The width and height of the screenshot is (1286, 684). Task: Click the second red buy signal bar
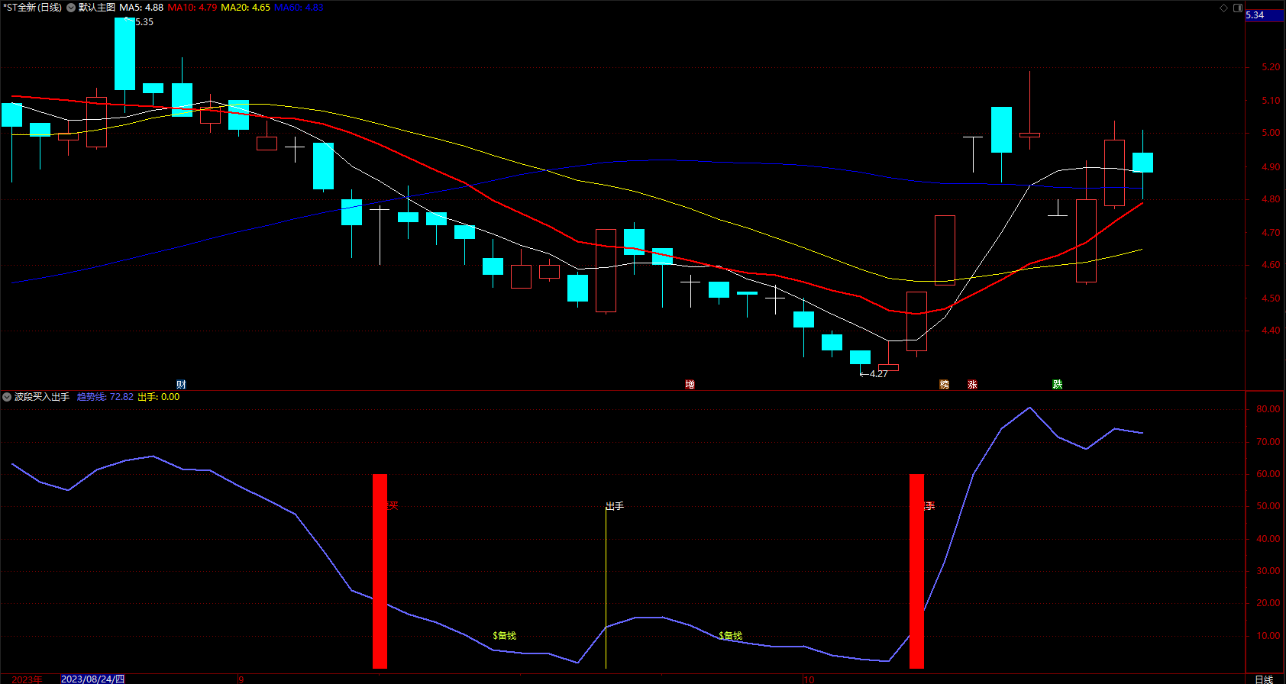(916, 571)
